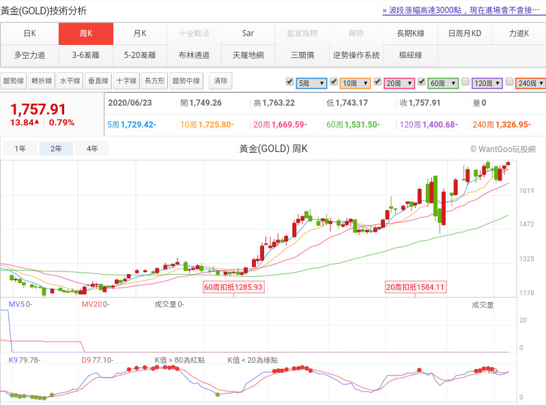
Task: Toggle the 20周 moving average checkbox
Action: coord(377,82)
